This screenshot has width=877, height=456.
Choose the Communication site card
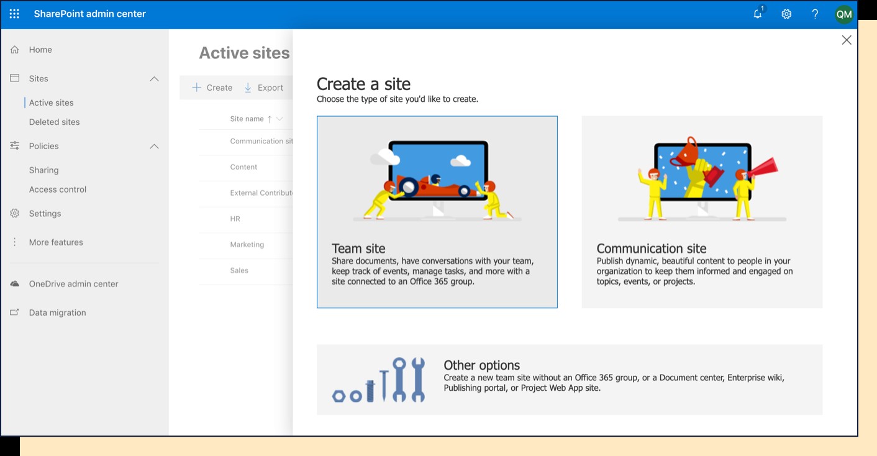[702, 212]
